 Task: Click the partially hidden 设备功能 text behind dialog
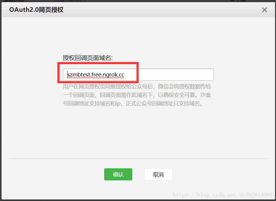pyautogui.click(x=14, y=1)
